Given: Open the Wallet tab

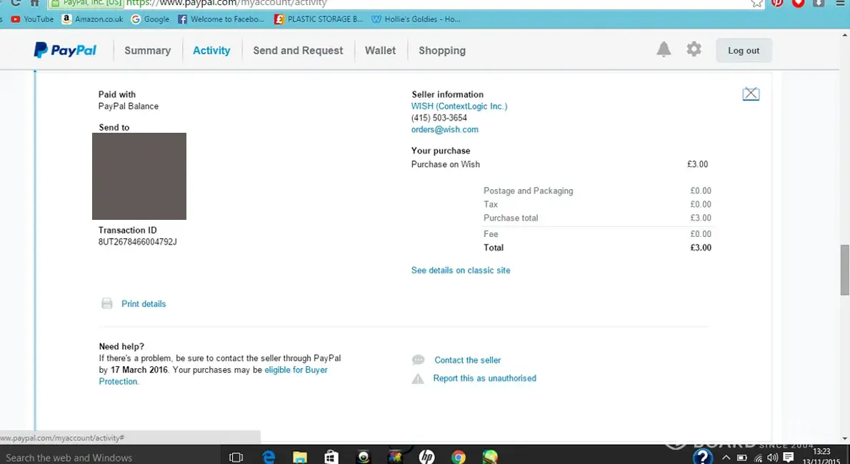Looking at the screenshot, I should [x=380, y=51].
